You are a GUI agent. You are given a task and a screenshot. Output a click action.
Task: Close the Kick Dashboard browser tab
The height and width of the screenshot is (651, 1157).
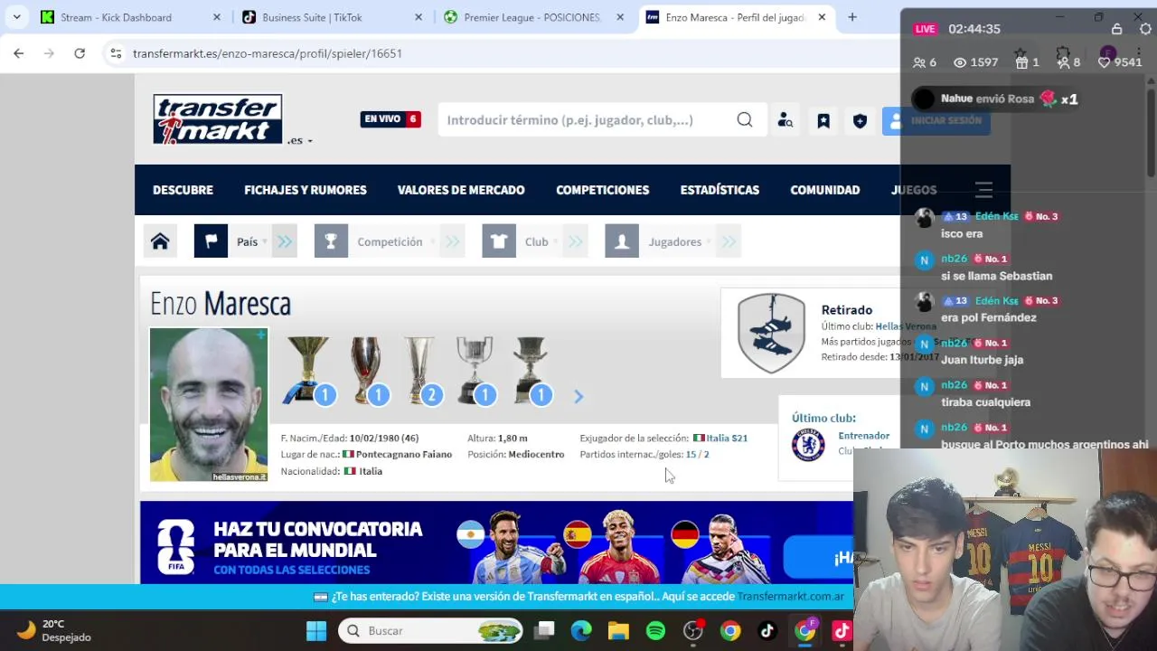pyautogui.click(x=217, y=17)
